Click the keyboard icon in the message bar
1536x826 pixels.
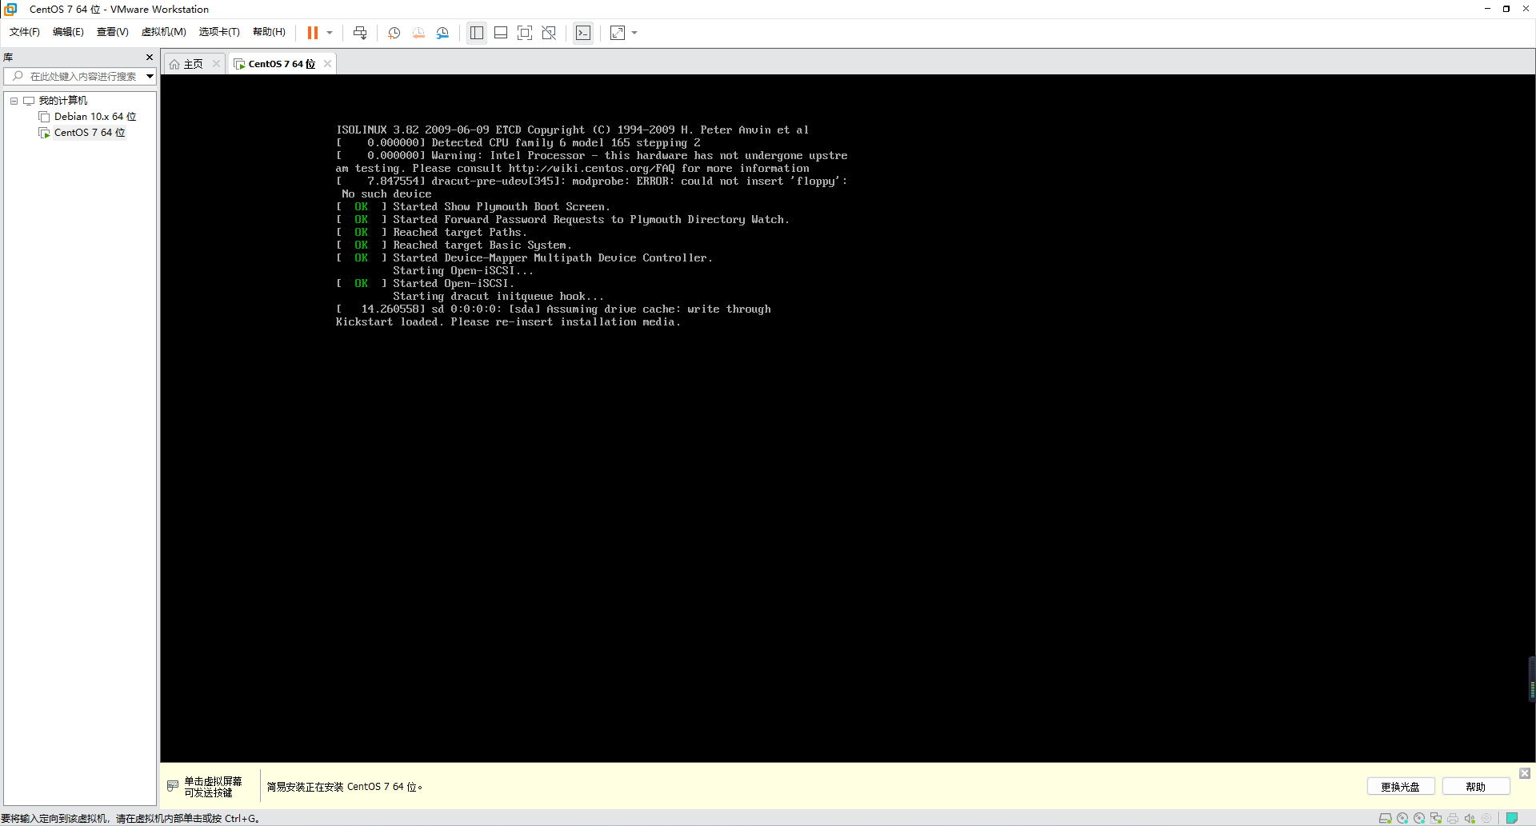tap(172, 786)
